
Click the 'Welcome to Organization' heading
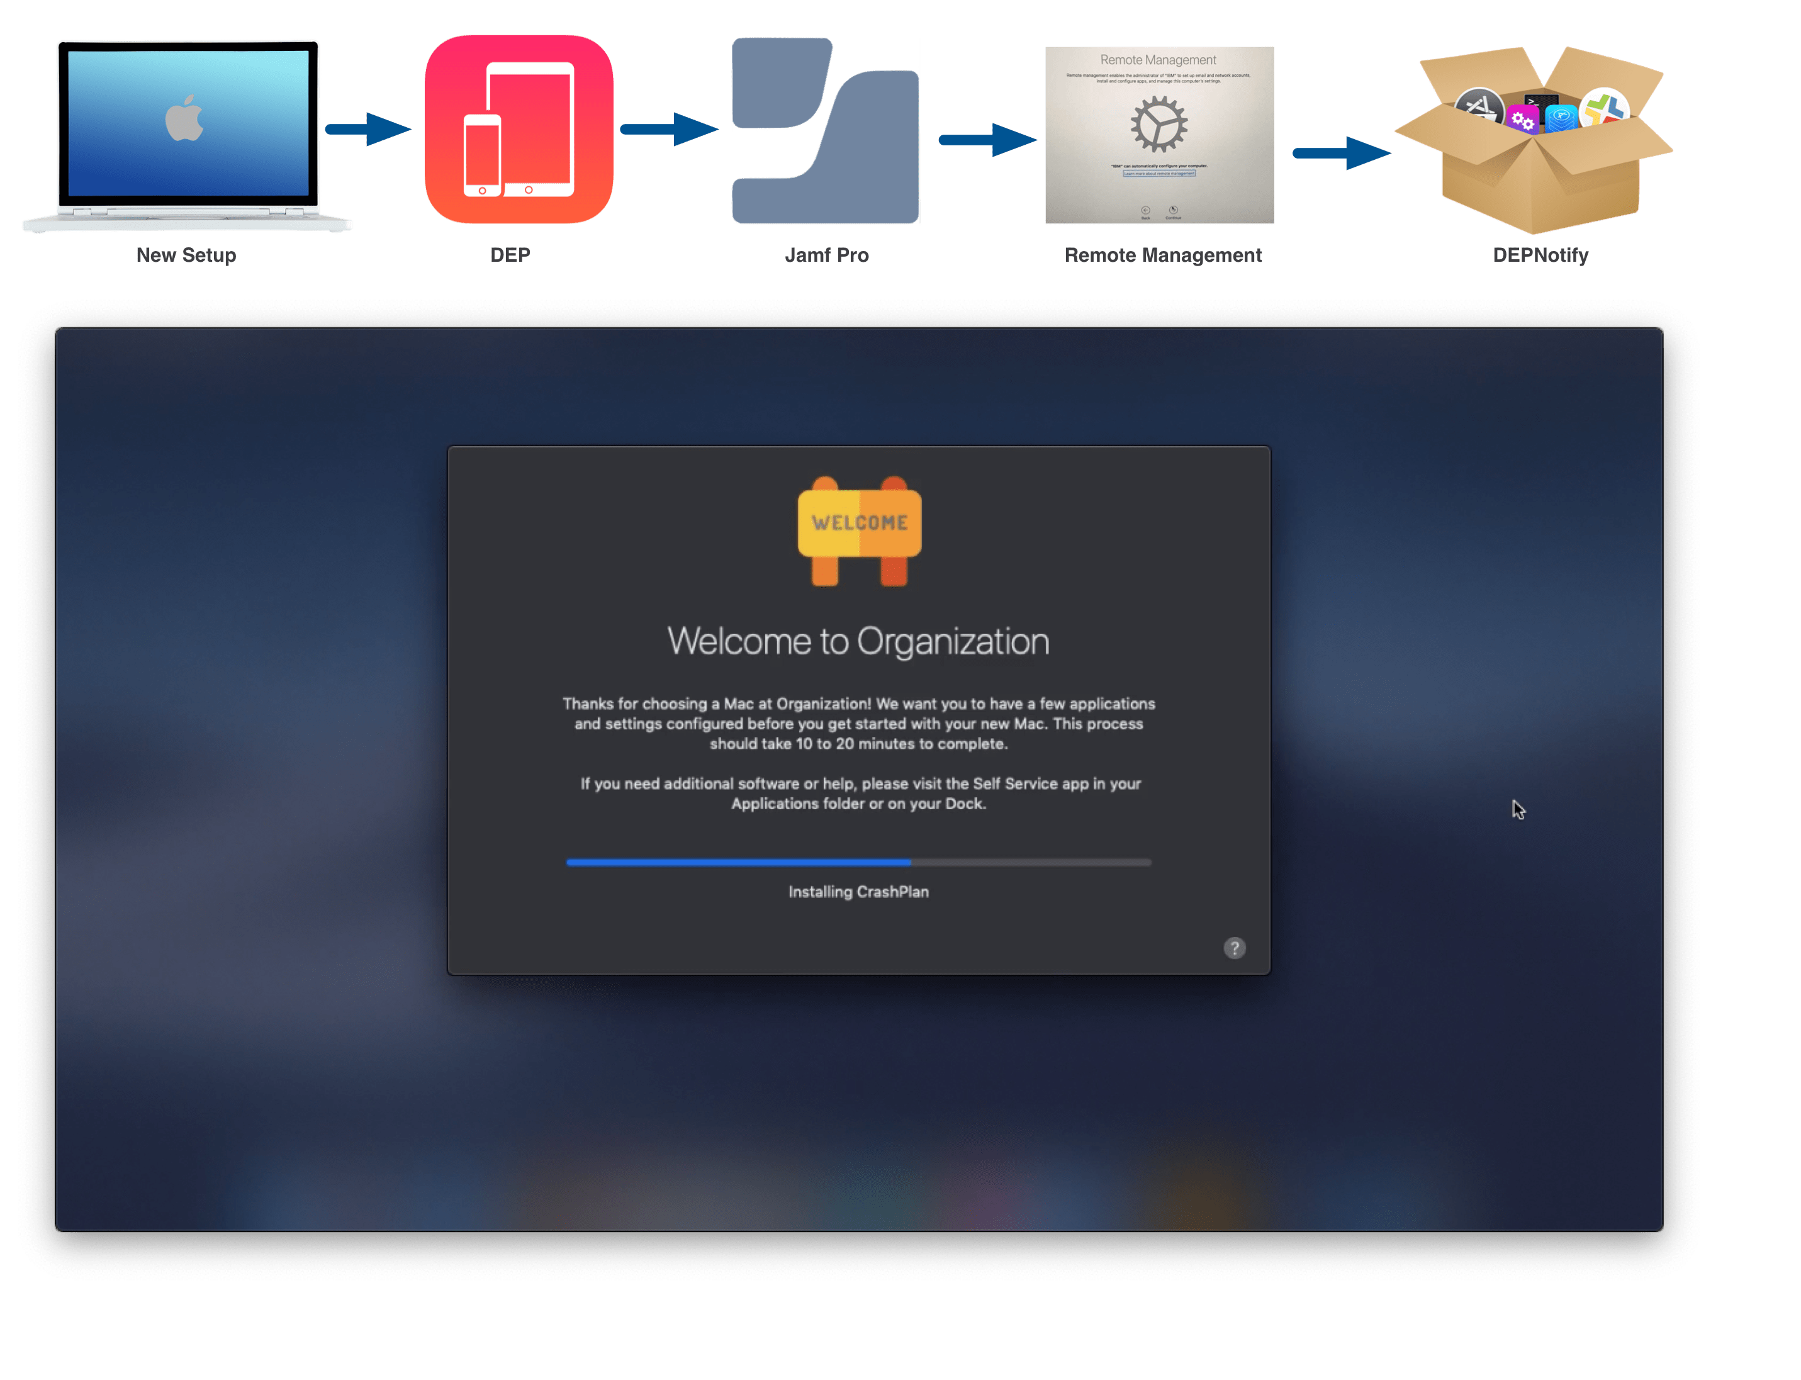pos(858,641)
